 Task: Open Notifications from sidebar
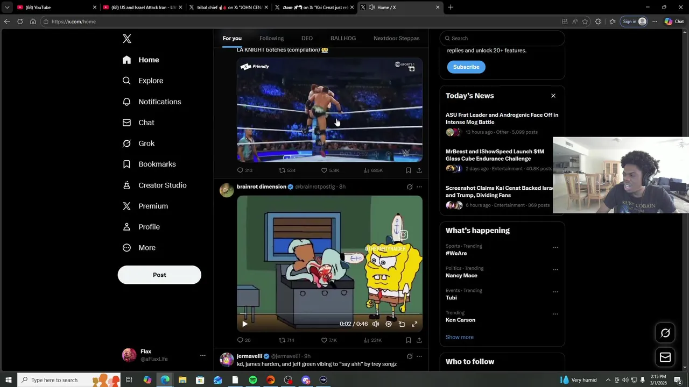coord(152,102)
